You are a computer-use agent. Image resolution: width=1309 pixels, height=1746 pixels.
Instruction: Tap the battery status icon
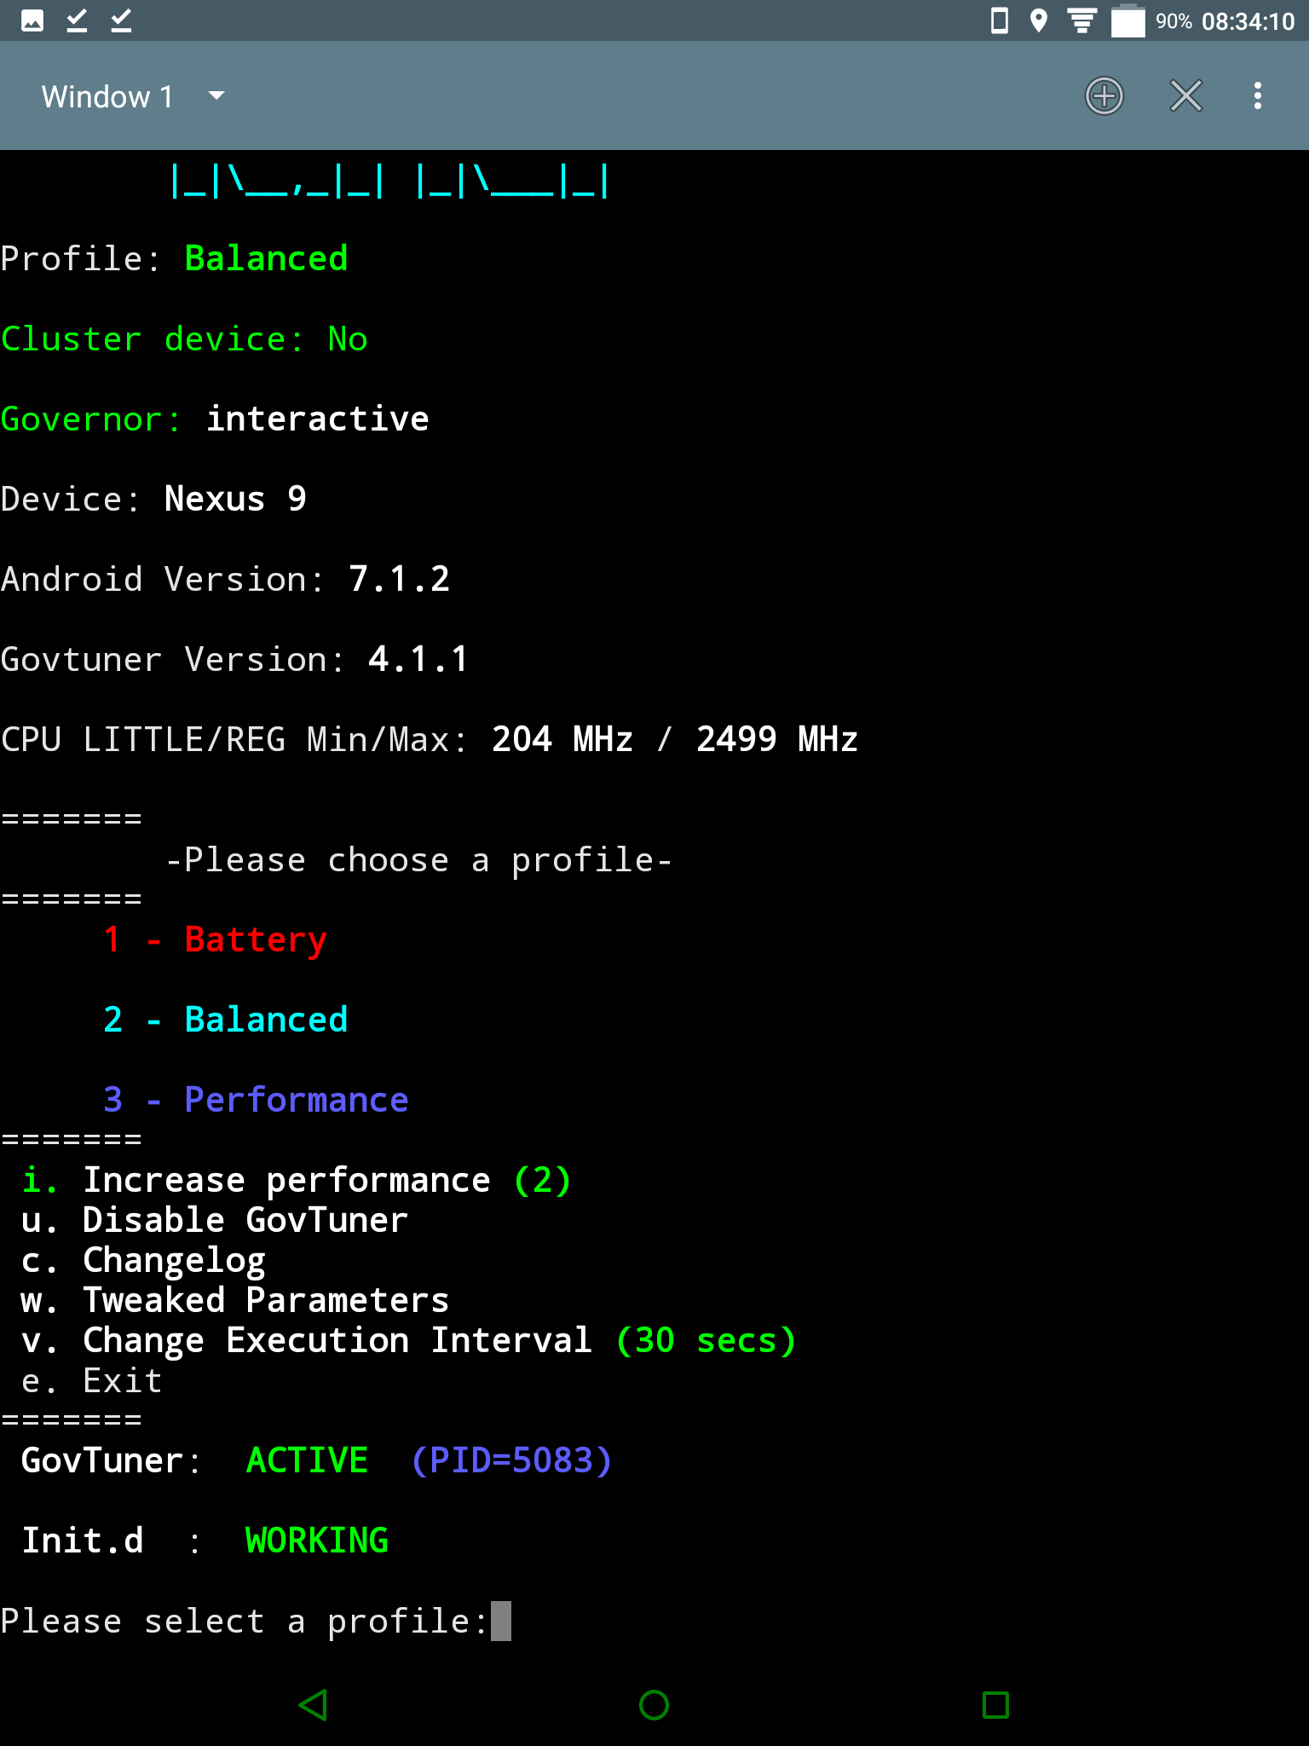1127,20
